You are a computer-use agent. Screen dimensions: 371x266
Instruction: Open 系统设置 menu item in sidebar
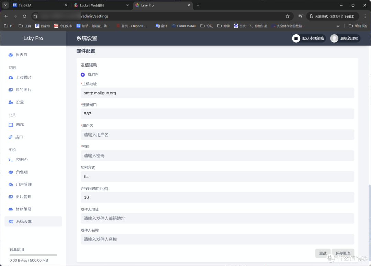point(33,221)
